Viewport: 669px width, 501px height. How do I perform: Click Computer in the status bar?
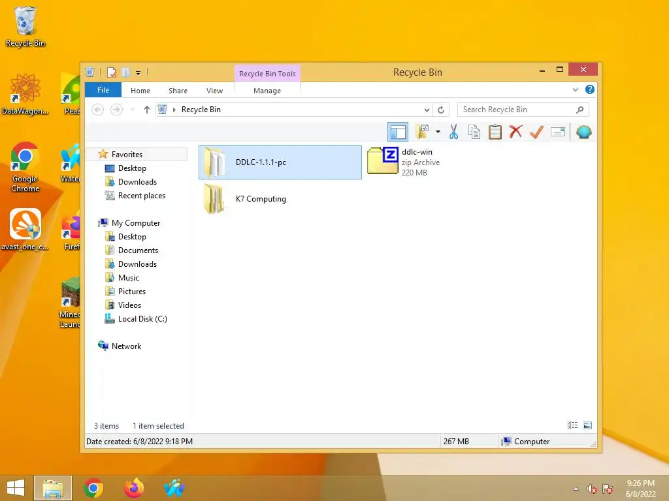pyautogui.click(x=532, y=442)
